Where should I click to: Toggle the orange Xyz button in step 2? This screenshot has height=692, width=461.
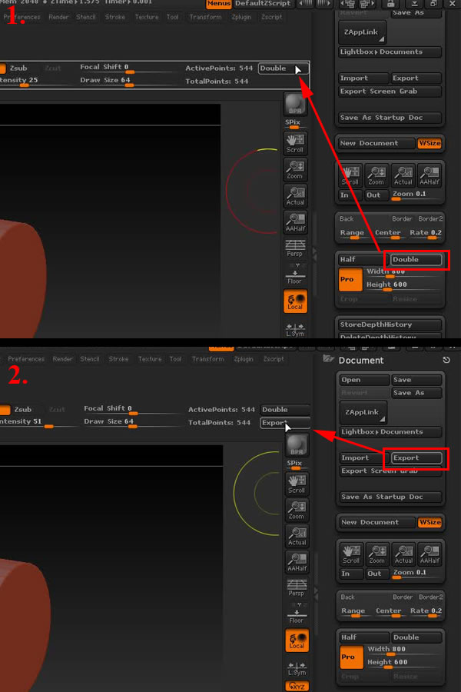click(297, 687)
